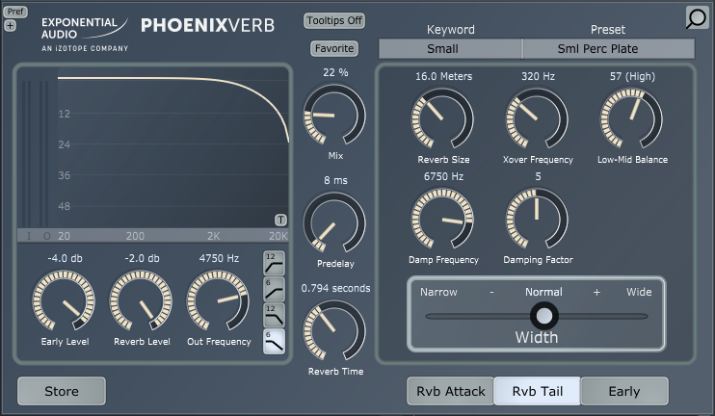
Task: Open the Pref preferences button
Action: [x=15, y=12]
